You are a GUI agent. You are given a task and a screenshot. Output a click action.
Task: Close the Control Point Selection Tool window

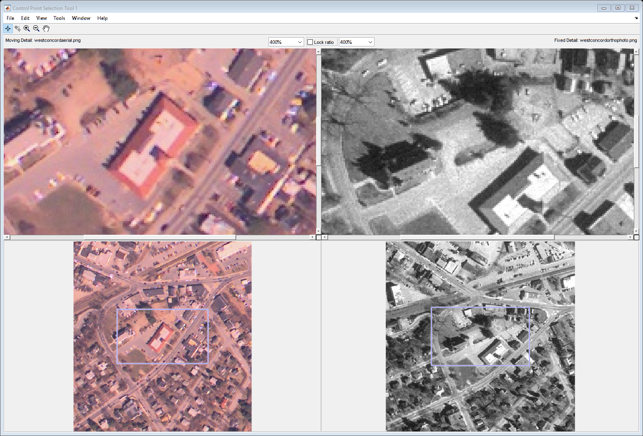coord(632,8)
